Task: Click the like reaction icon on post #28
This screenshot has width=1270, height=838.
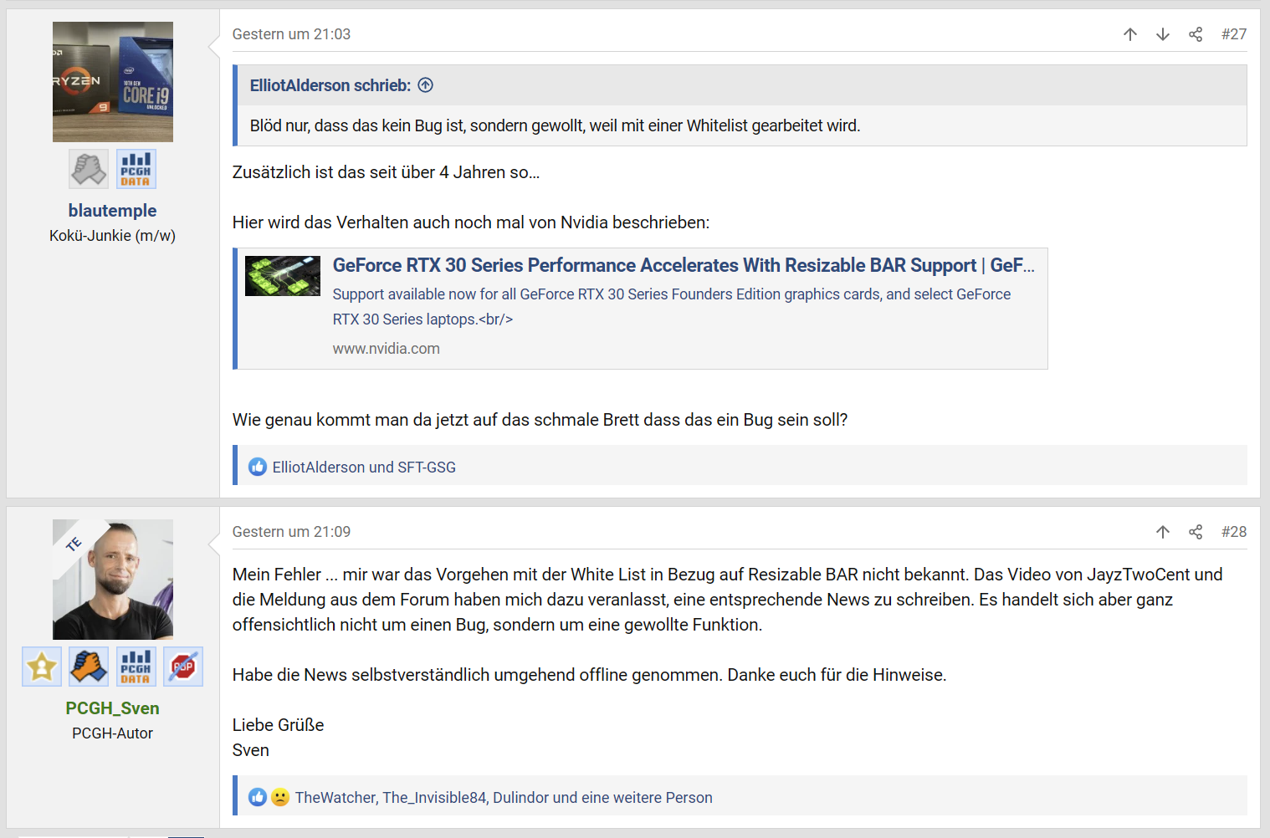Action: [258, 797]
